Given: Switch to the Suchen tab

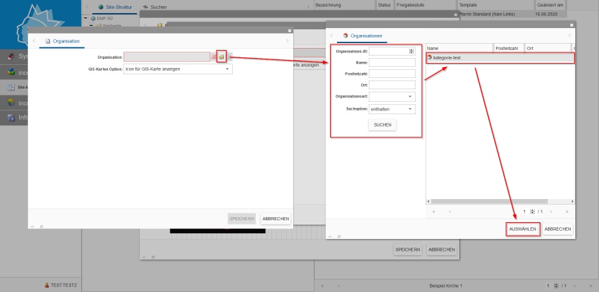Looking at the screenshot, I should [x=158, y=6].
